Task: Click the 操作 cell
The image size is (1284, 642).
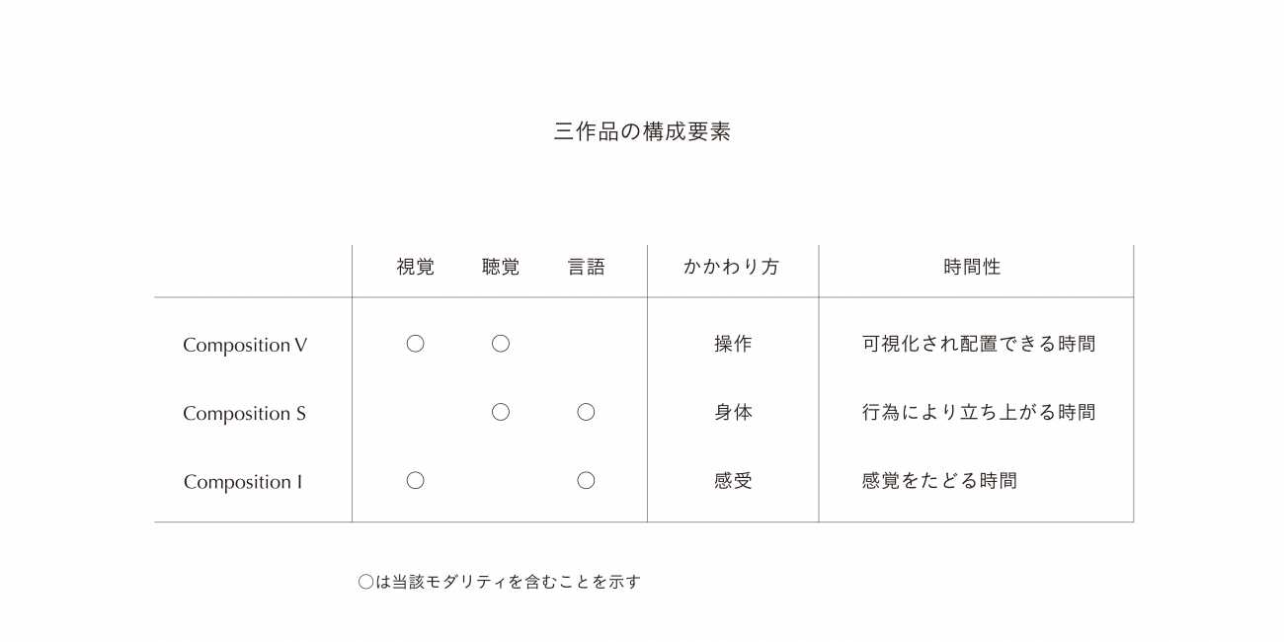Action: click(733, 344)
